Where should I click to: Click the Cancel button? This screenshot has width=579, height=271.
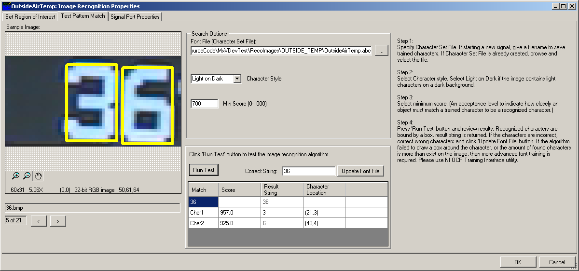coord(557,262)
